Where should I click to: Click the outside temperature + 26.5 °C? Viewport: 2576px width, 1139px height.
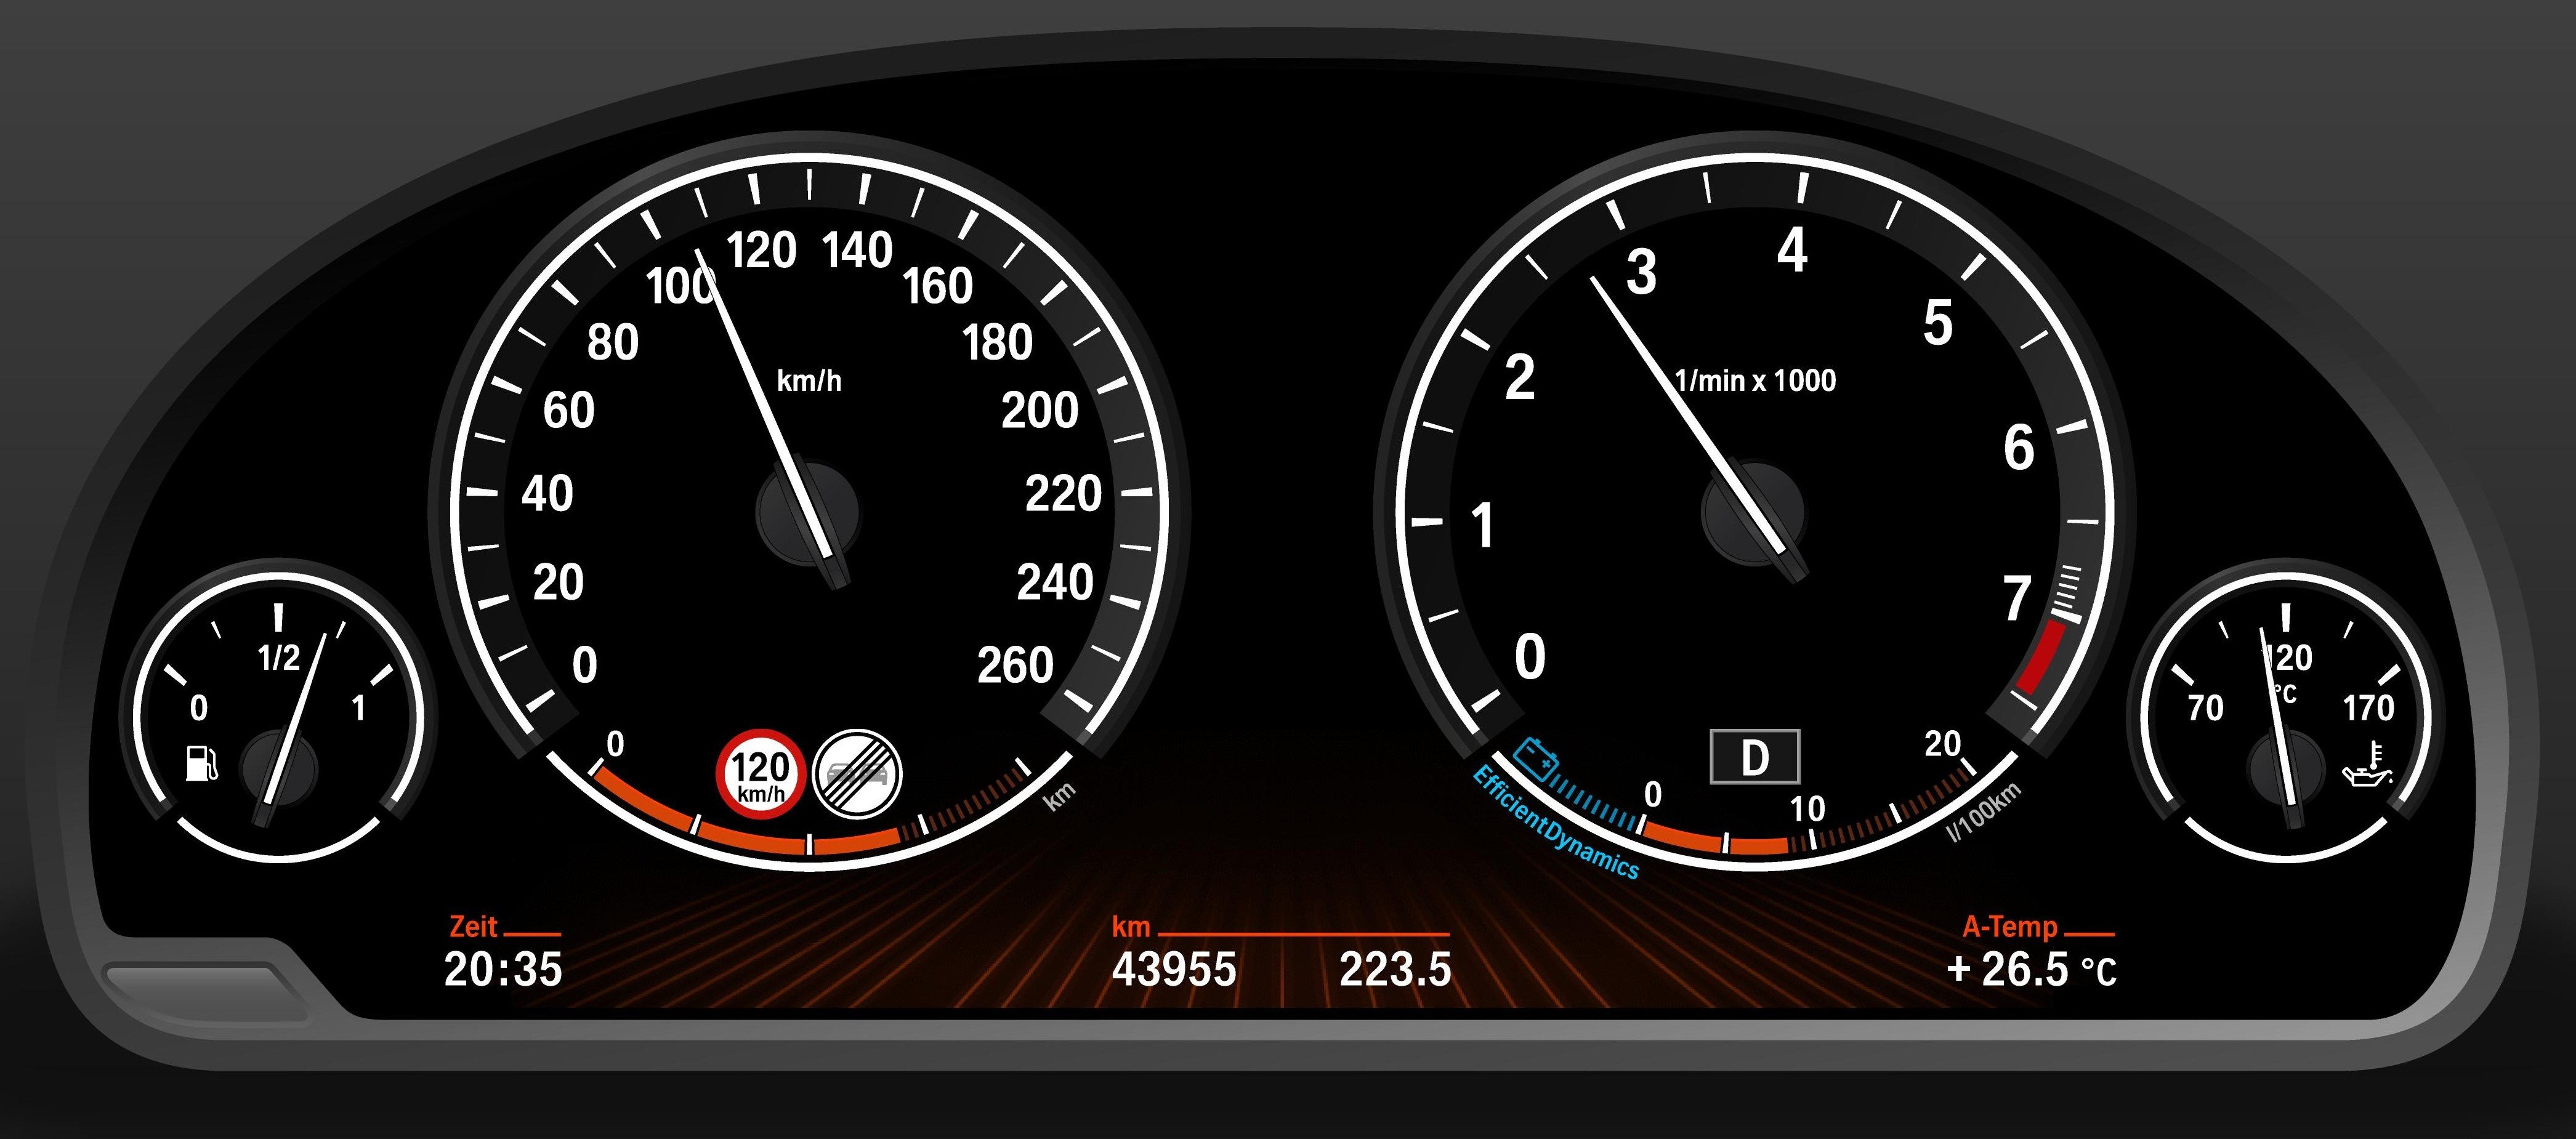click(x=2031, y=969)
